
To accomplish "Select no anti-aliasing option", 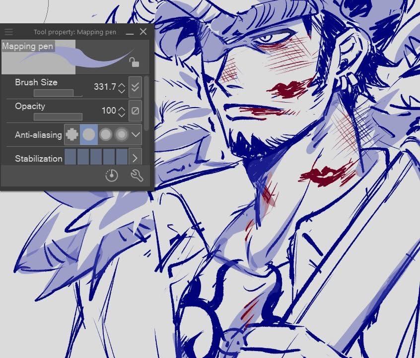I will click(x=72, y=134).
